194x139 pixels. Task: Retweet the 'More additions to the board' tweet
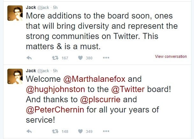55,58
